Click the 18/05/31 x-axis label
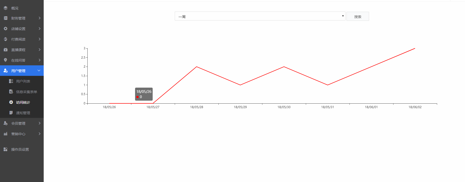Image resolution: width=465 pixels, height=182 pixels. (328, 107)
